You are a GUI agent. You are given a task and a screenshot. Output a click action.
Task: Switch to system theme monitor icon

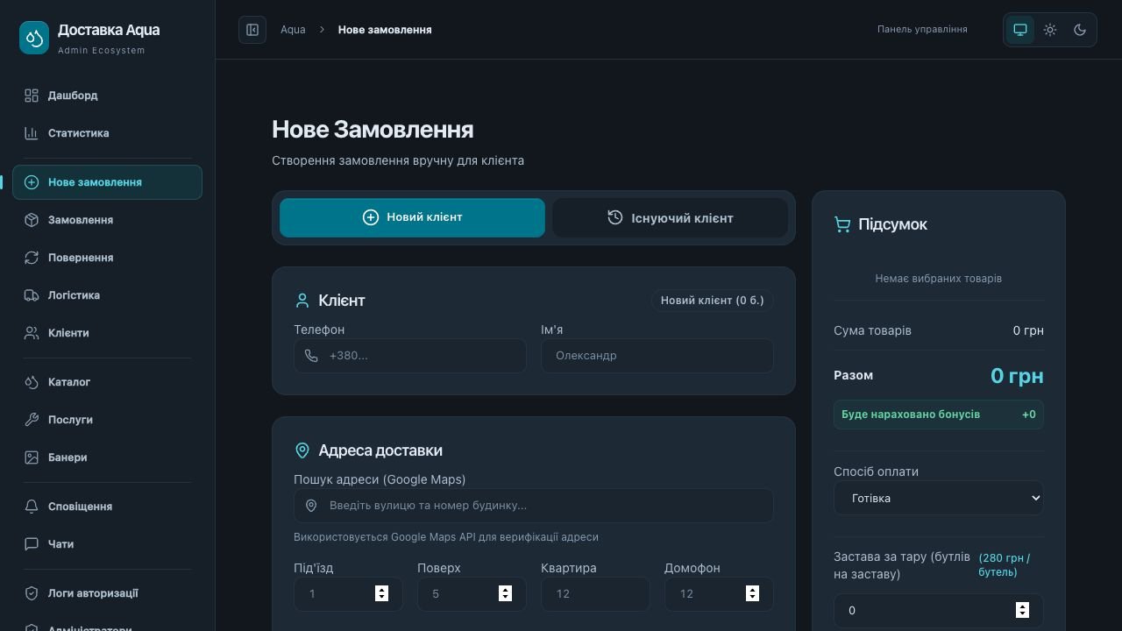(x=1020, y=30)
